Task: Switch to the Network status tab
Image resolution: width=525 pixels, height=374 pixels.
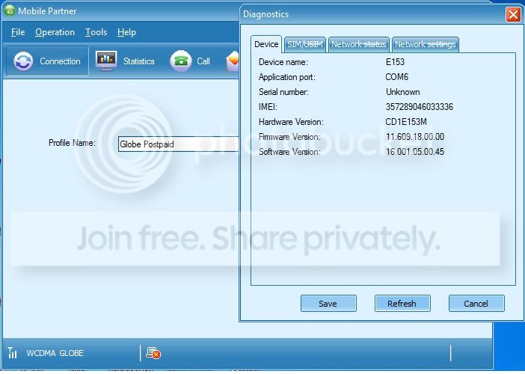Action: click(x=358, y=45)
